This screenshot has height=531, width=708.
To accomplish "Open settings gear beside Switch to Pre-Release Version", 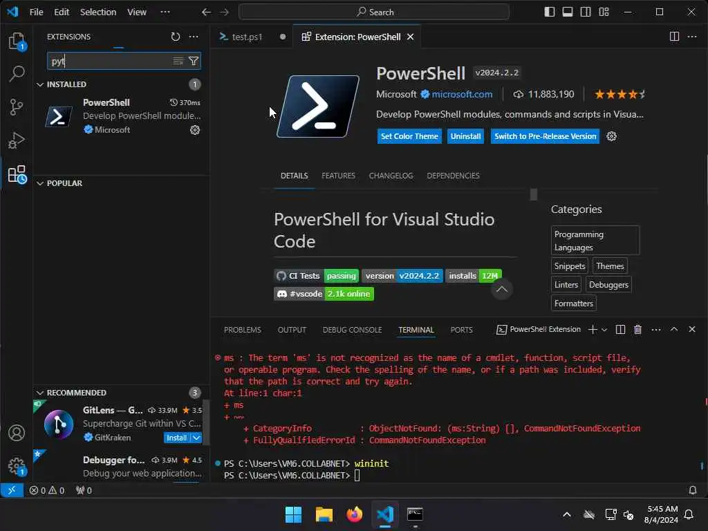I will [611, 136].
